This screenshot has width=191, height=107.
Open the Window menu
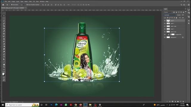click(42, 1)
